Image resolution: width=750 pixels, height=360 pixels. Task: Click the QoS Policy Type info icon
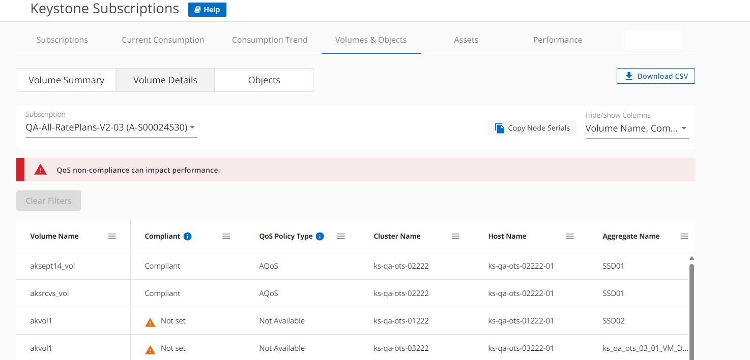320,236
